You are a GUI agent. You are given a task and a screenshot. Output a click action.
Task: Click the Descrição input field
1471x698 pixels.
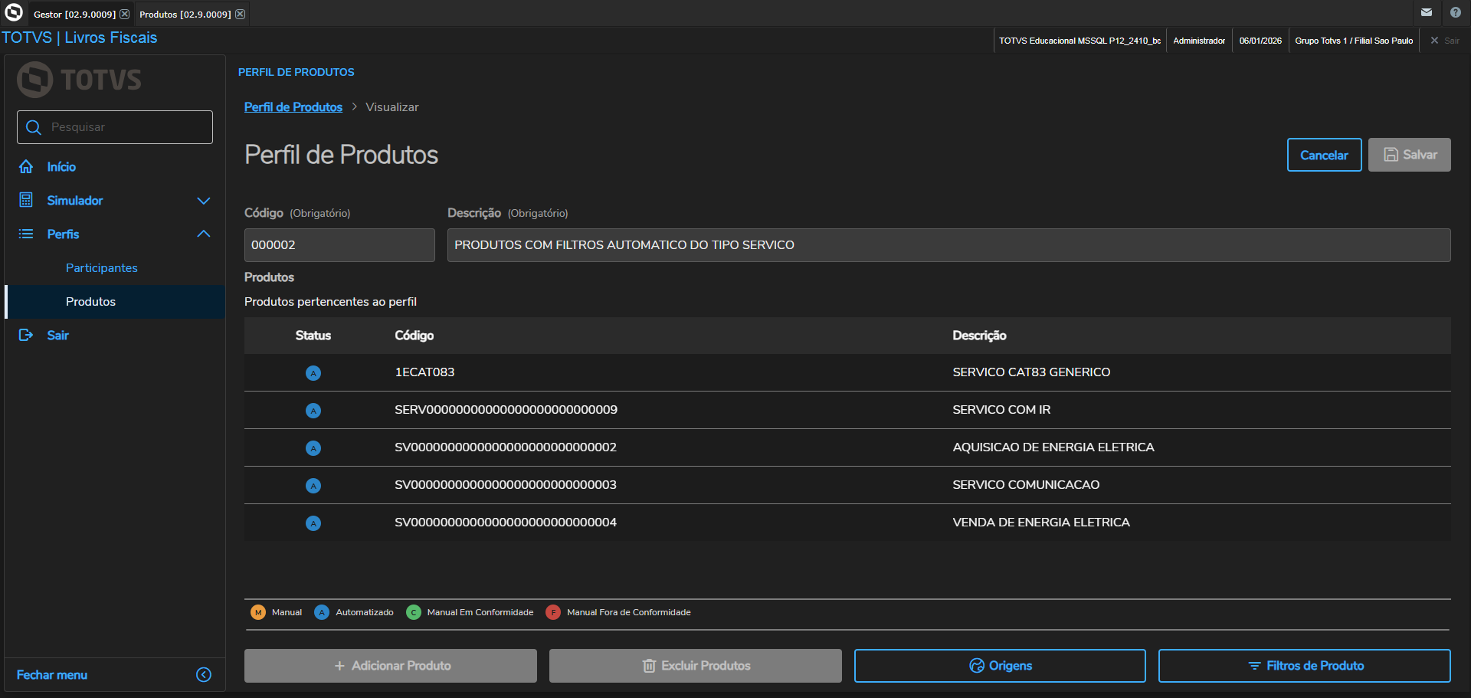(x=949, y=245)
